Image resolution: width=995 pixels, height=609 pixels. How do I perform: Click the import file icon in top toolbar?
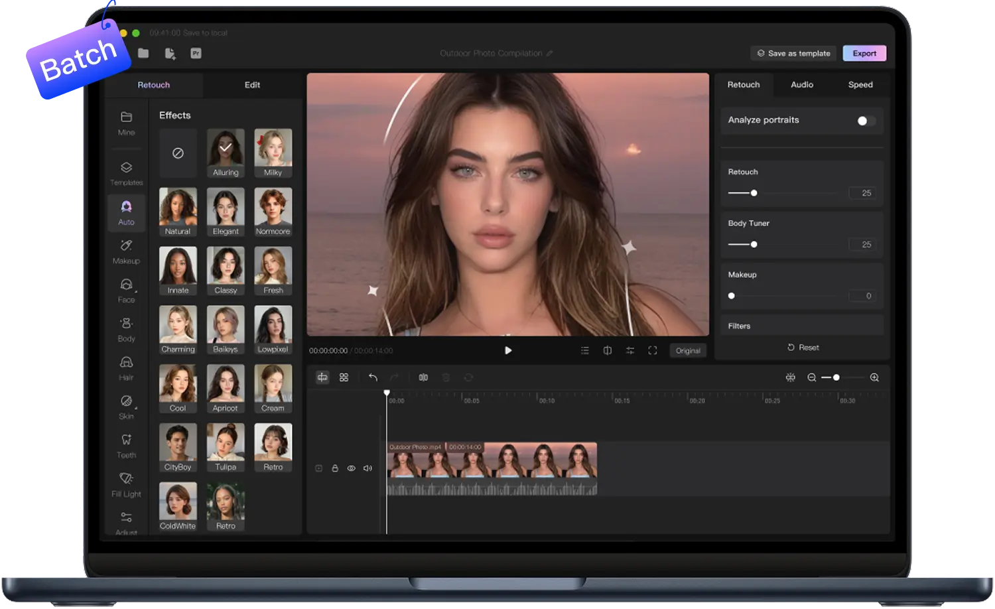tap(170, 54)
